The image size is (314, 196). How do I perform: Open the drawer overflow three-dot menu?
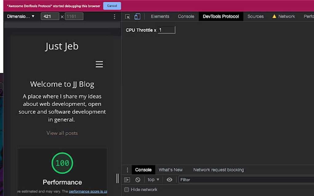[x=128, y=170]
